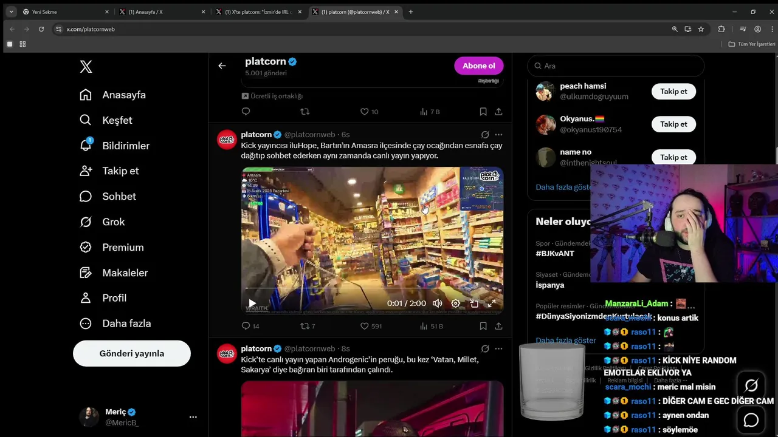Expand the video to fullscreen
The width and height of the screenshot is (778, 437).
click(x=491, y=303)
